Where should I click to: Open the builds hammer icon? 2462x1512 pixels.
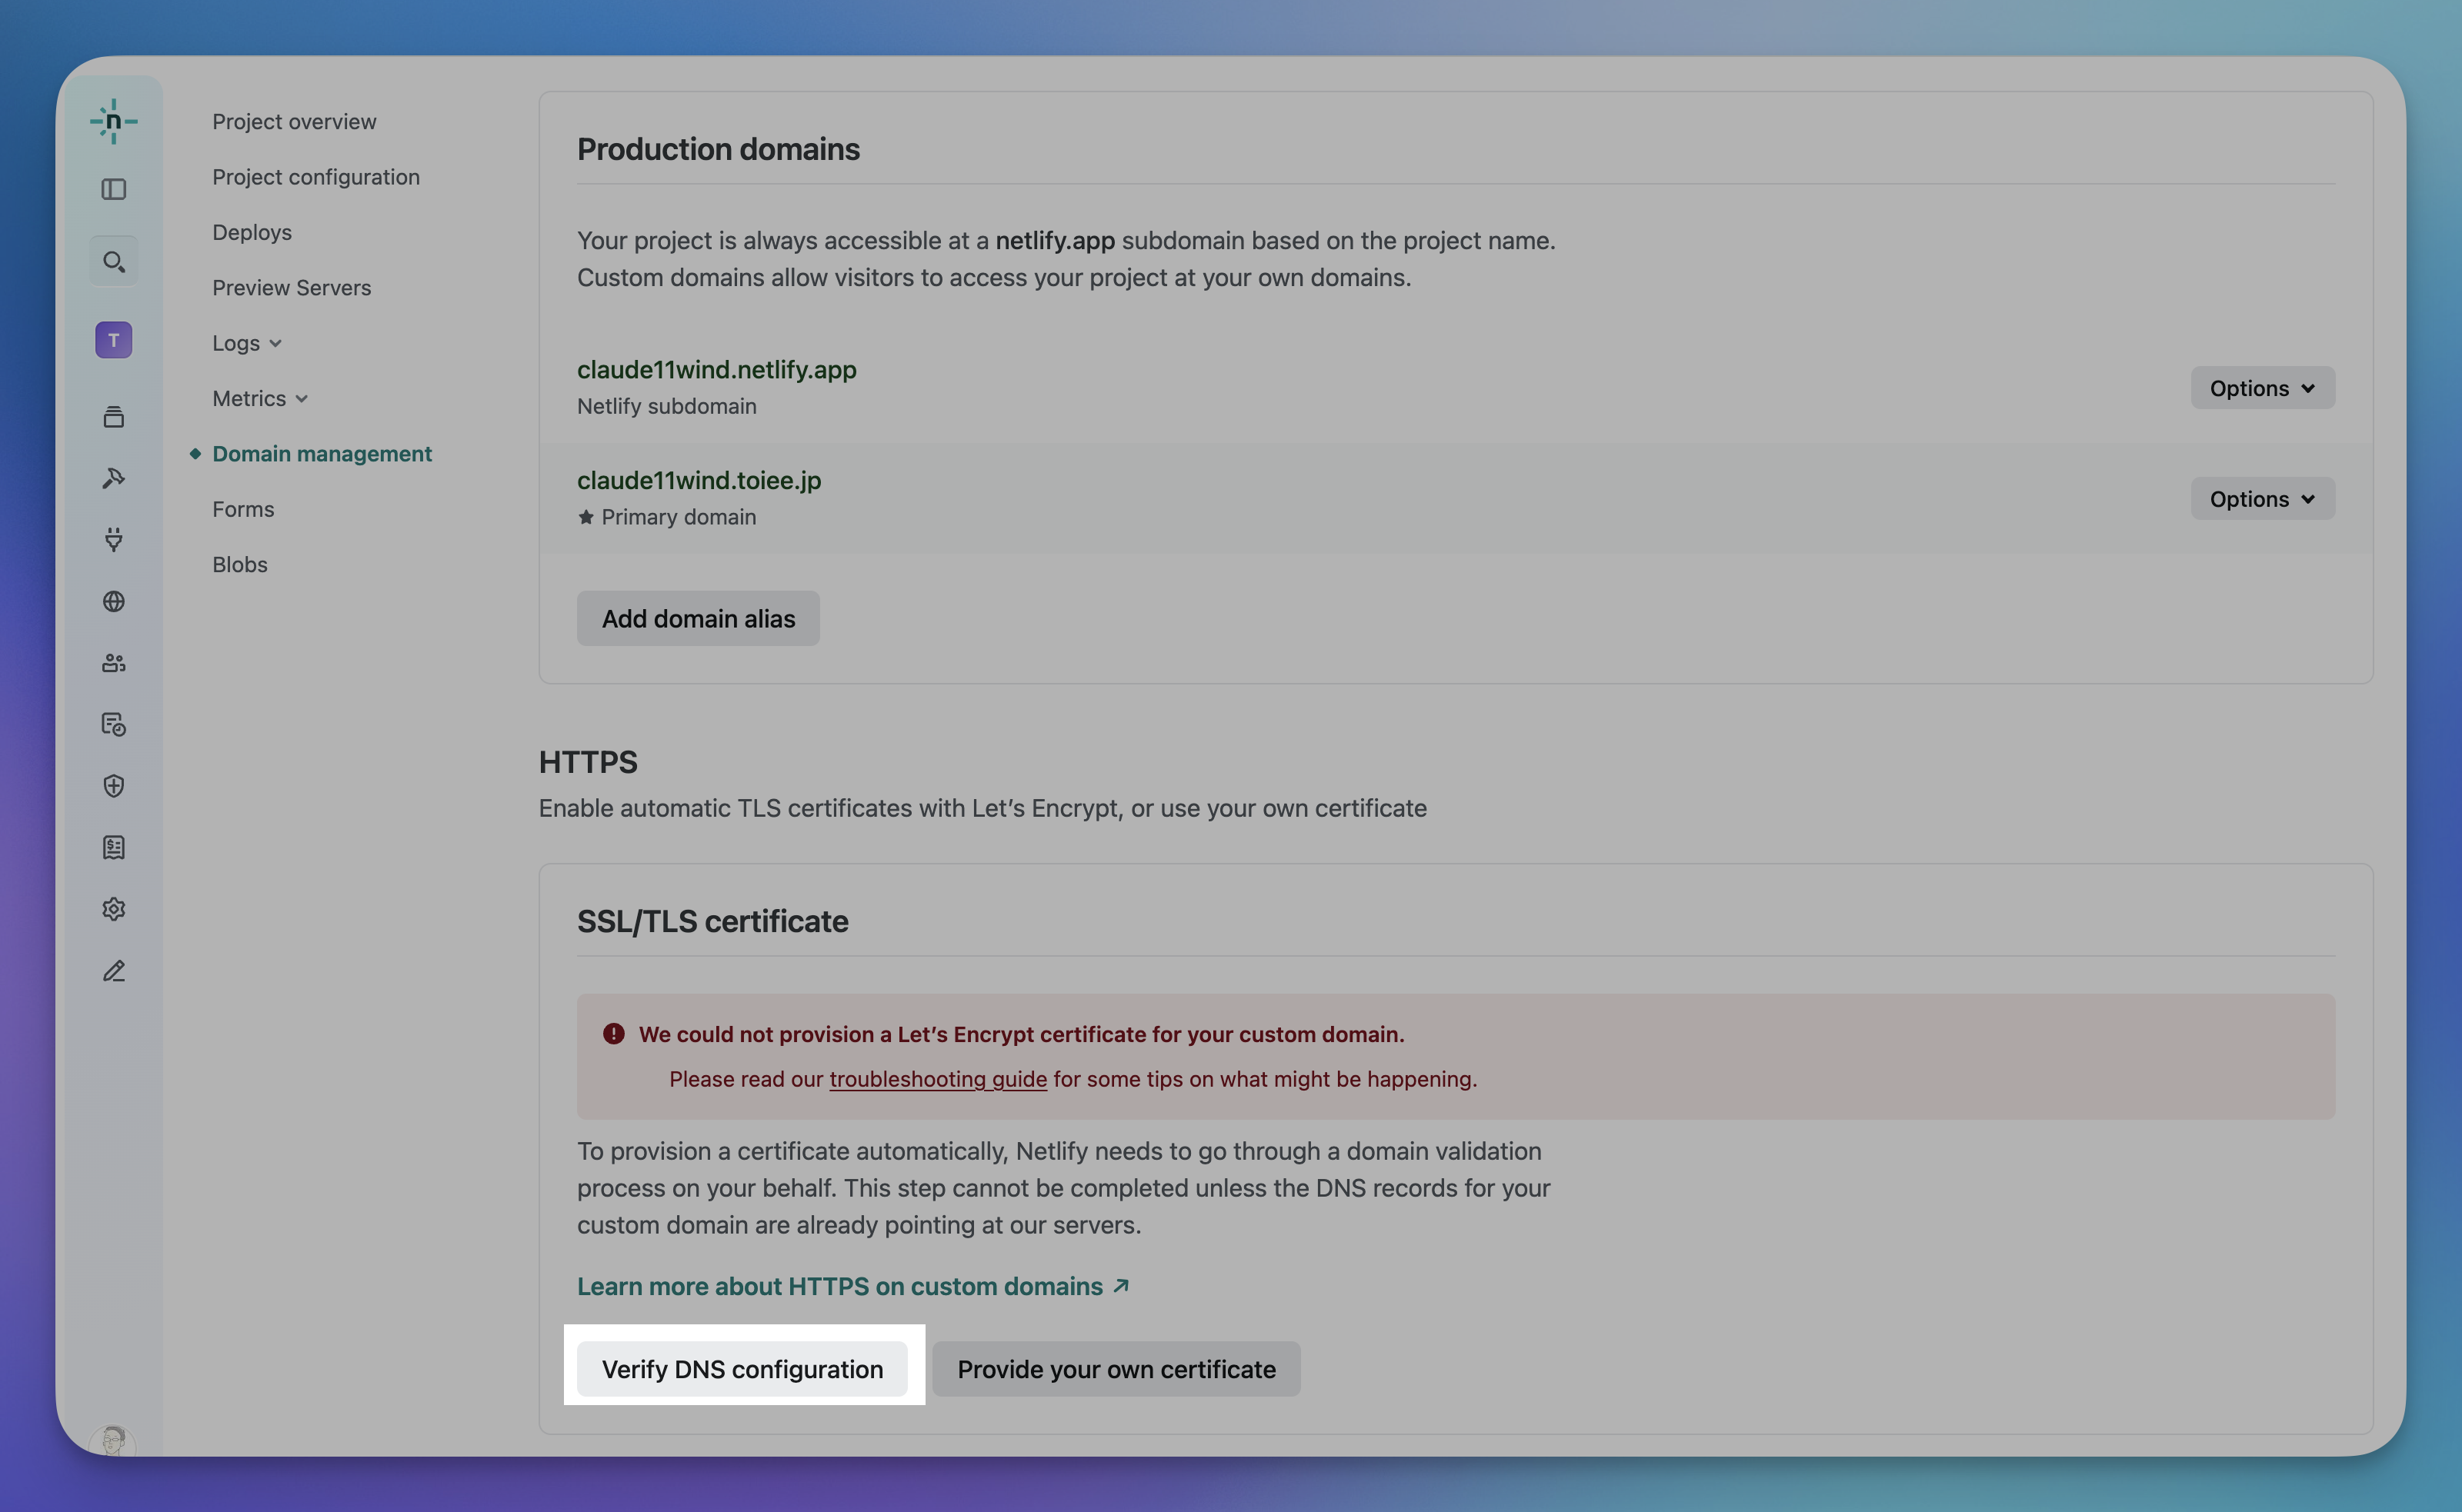click(x=113, y=478)
